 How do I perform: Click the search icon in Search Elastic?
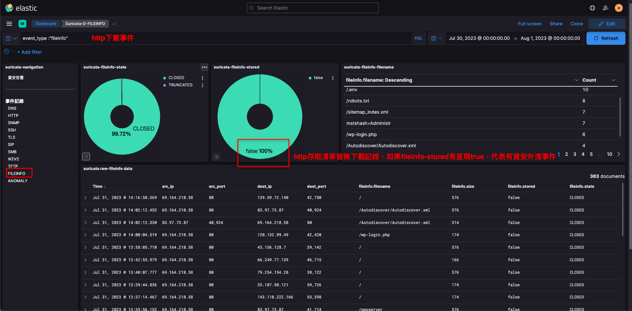click(252, 8)
